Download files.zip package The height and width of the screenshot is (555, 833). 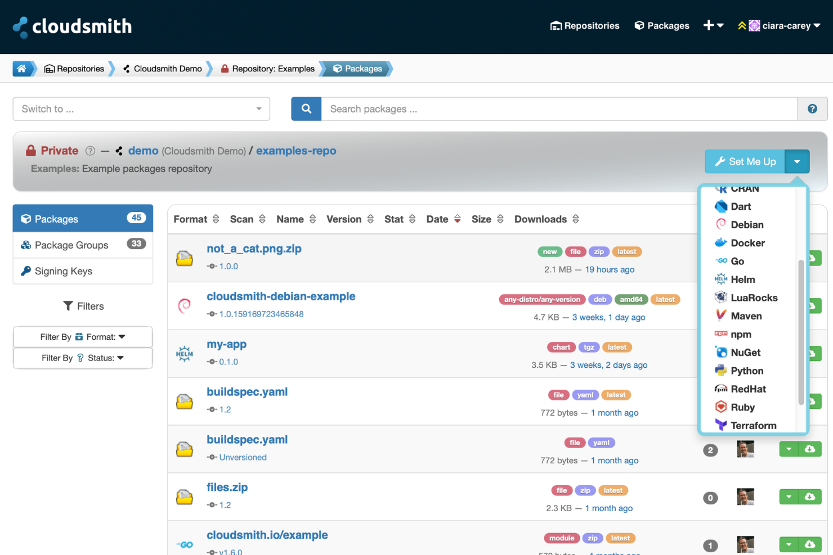tap(810, 497)
